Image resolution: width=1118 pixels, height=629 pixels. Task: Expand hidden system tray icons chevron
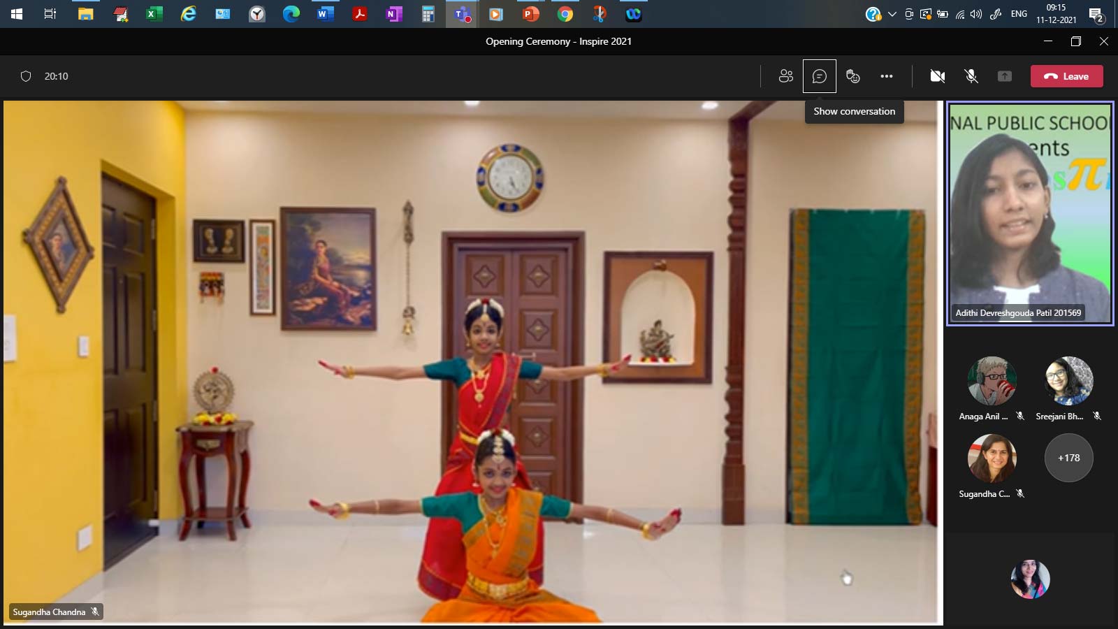(x=892, y=14)
